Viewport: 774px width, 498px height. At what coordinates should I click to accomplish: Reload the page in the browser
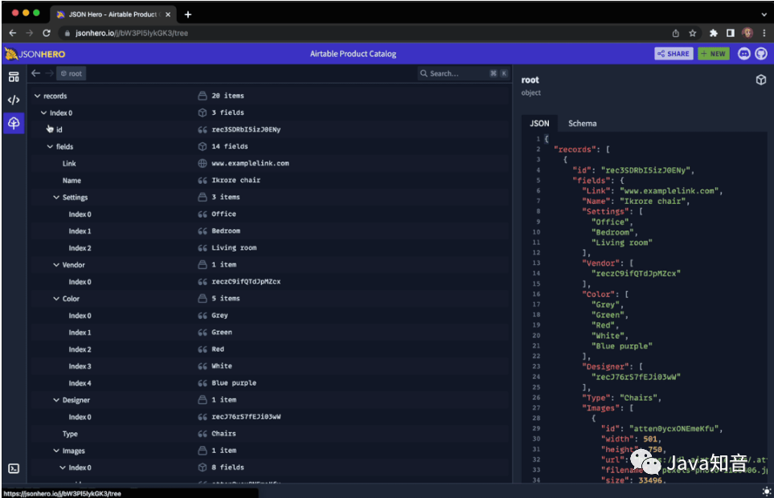[47, 33]
